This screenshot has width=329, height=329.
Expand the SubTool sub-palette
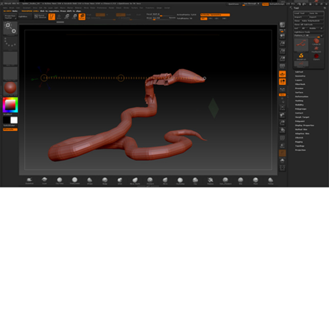(x=299, y=72)
